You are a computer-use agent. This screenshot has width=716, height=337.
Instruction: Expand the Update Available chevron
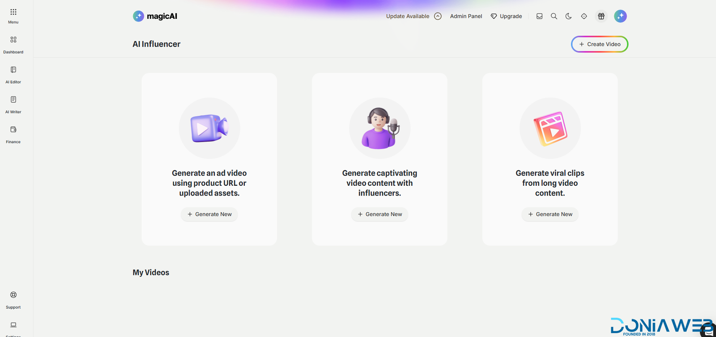438,16
